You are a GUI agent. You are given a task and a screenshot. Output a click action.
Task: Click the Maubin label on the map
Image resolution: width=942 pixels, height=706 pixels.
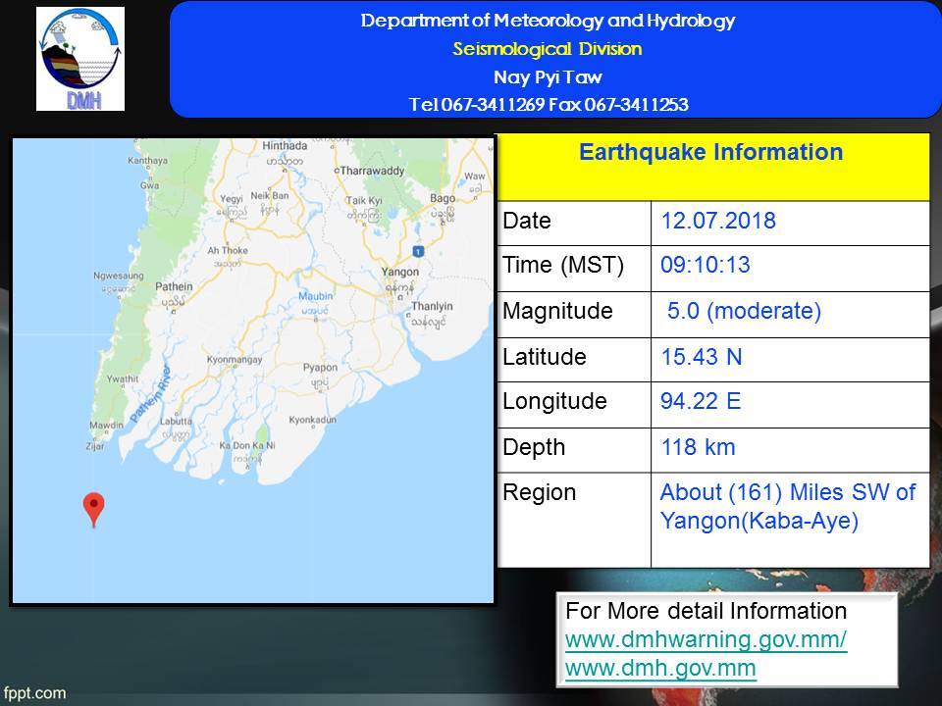315,296
